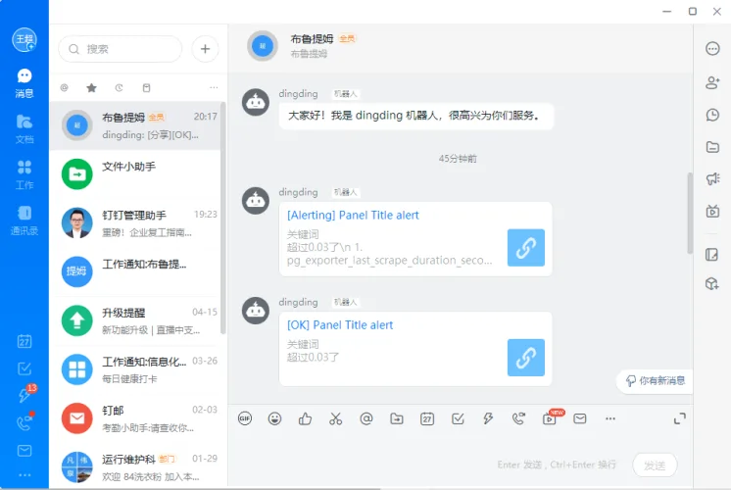Open the 升级提醒 conversation
This screenshot has height=490, width=731.
tap(135, 320)
